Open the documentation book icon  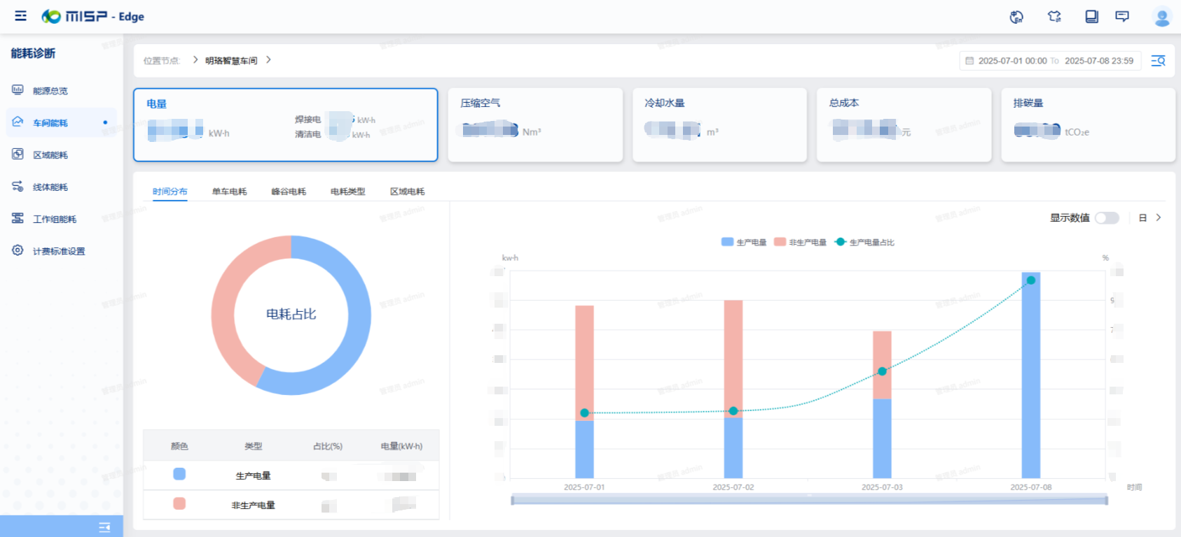click(1091, 17)
